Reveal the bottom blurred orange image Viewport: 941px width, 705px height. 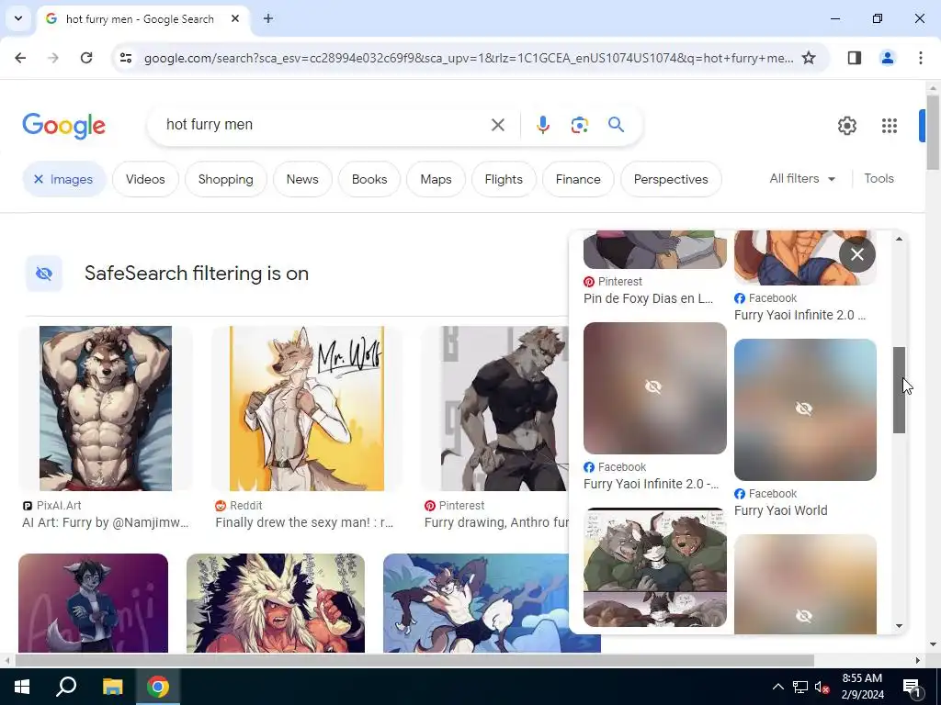pyautogui.click(x=805, y=584)
